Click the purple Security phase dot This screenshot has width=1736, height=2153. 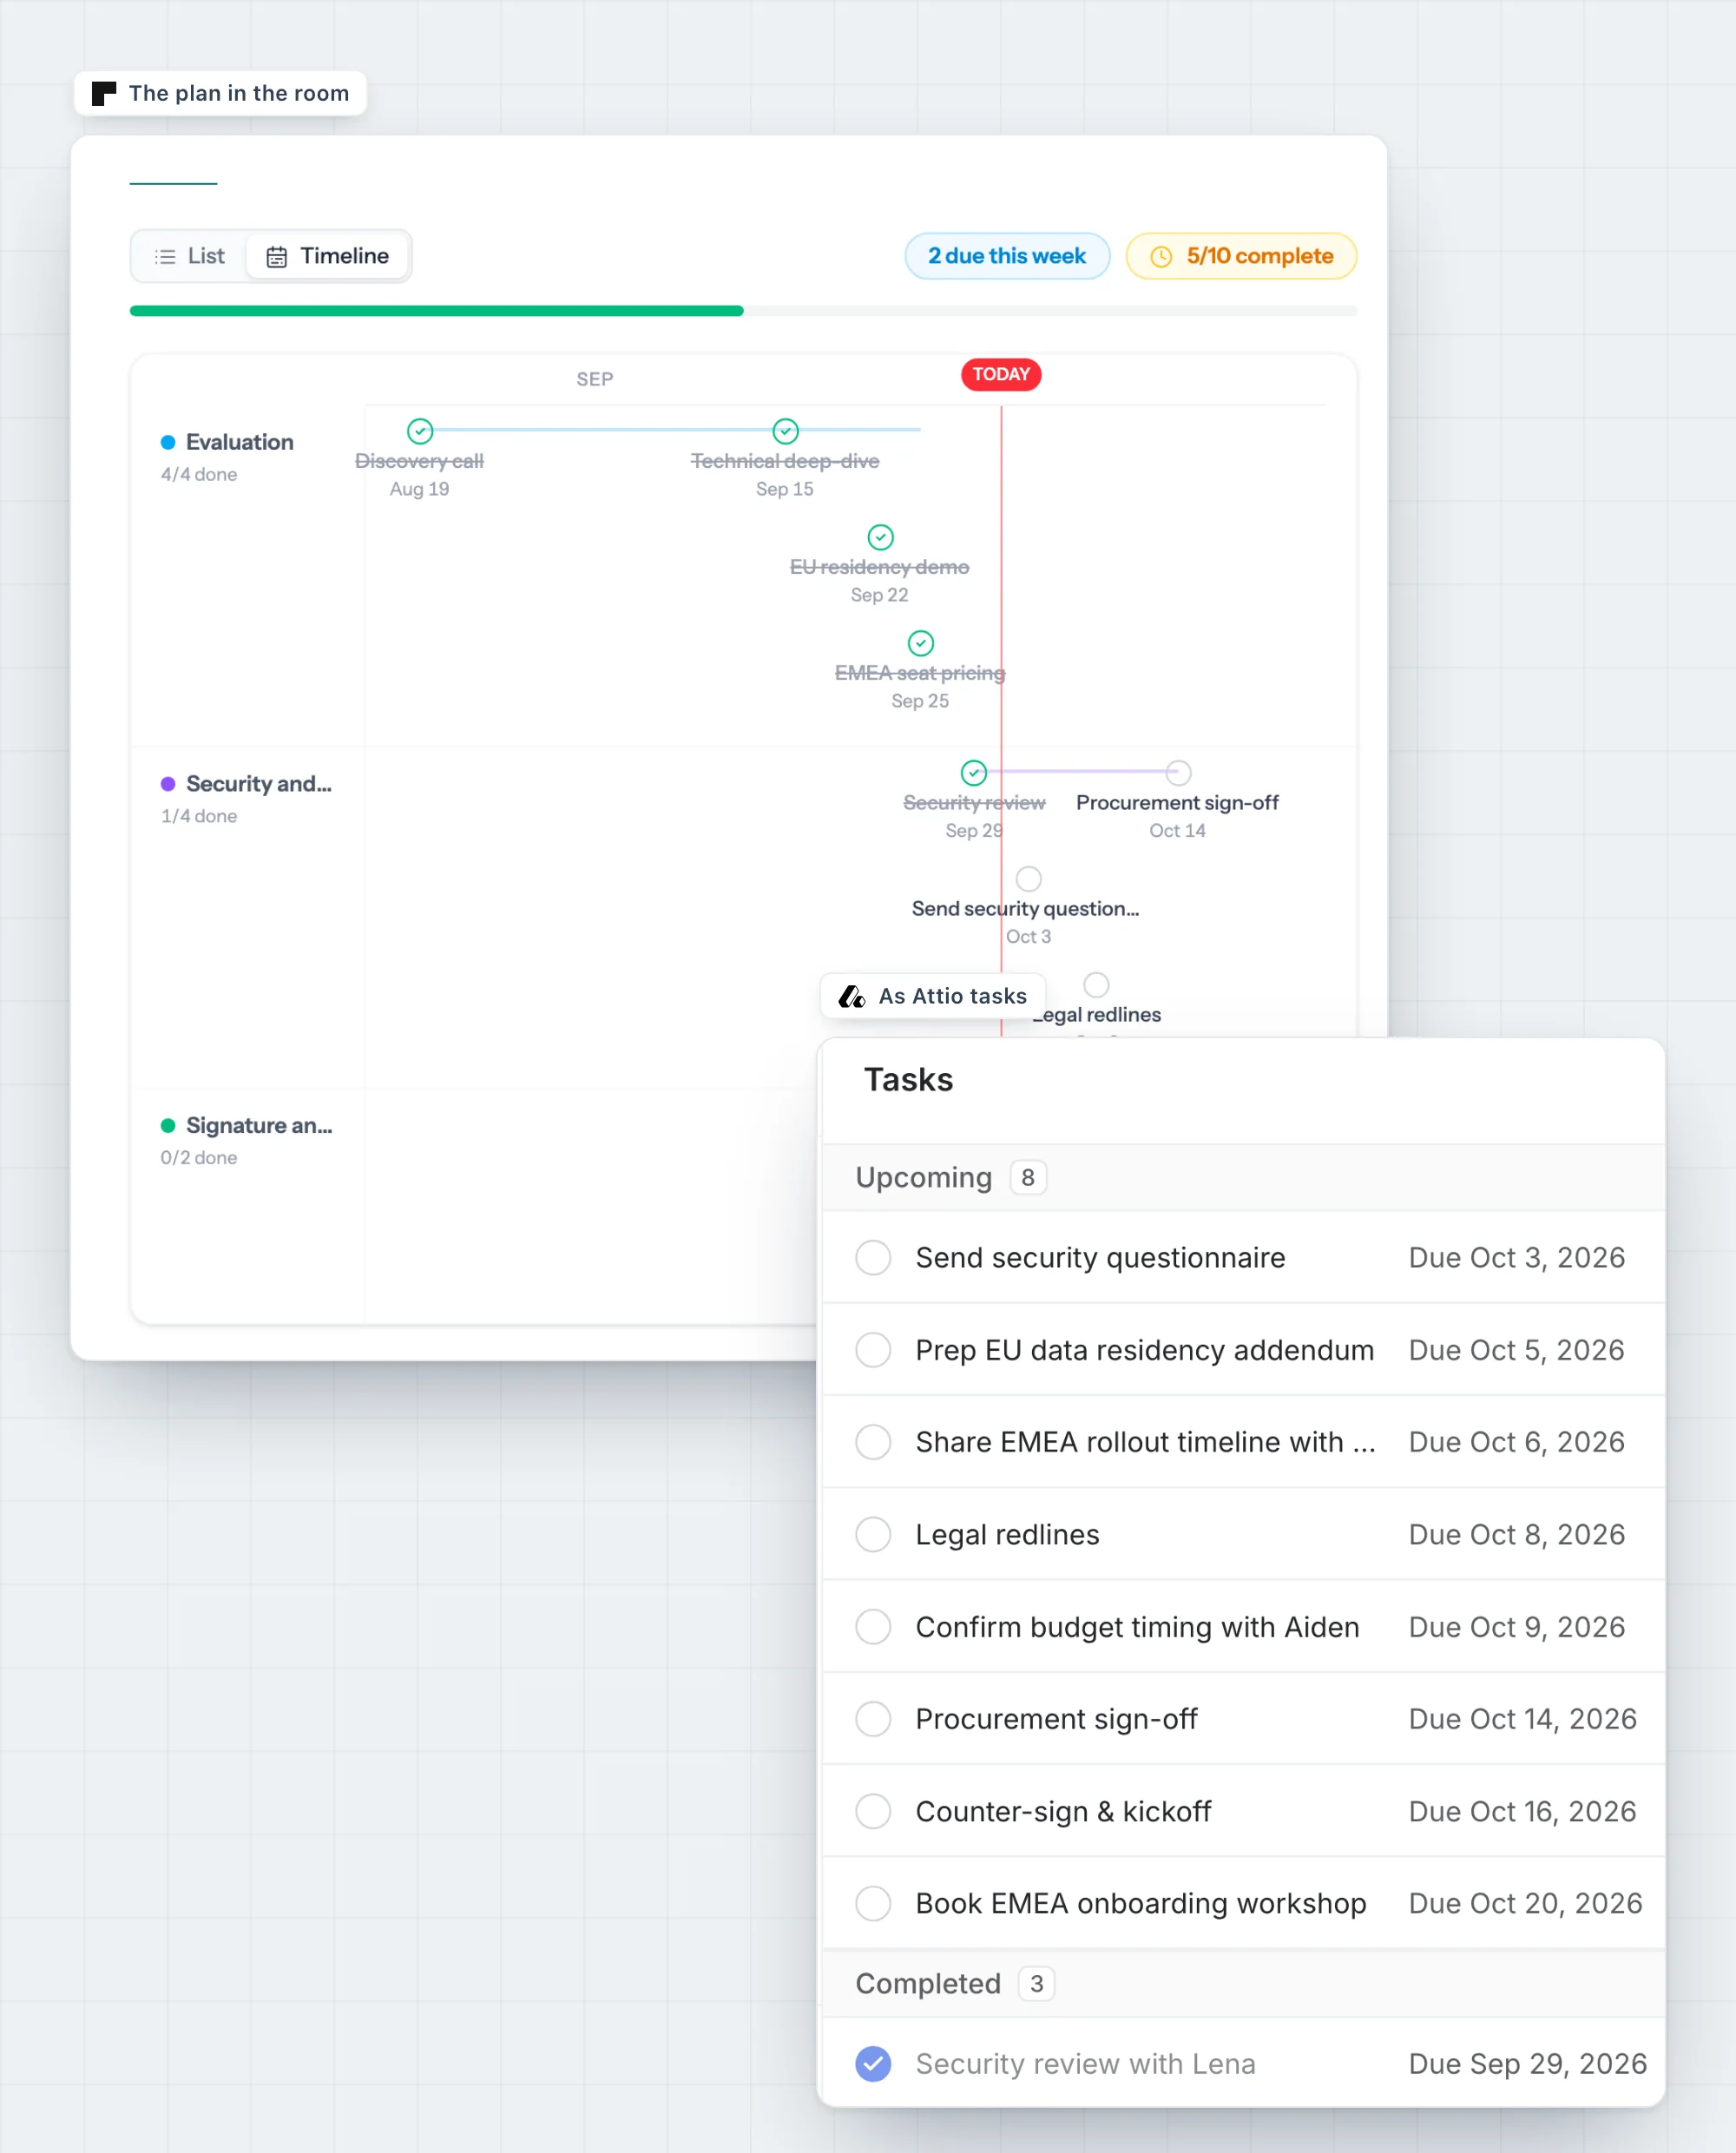coord(168,784)
